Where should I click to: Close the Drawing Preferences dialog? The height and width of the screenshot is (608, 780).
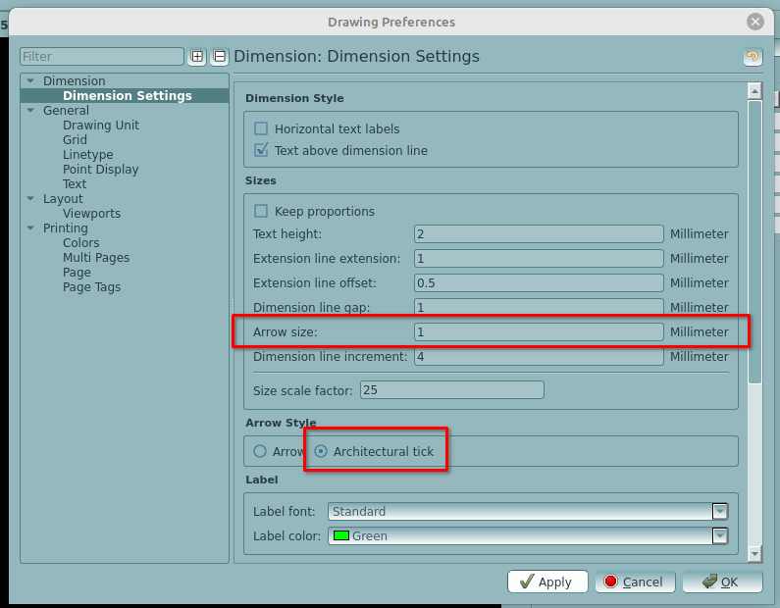click(754, 22)
